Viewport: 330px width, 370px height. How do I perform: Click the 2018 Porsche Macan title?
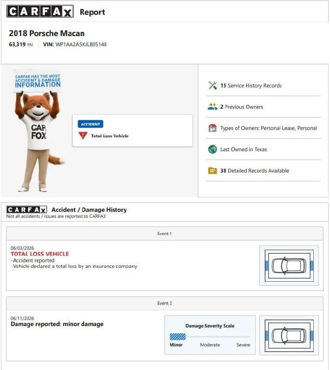[x=47, y=33]
